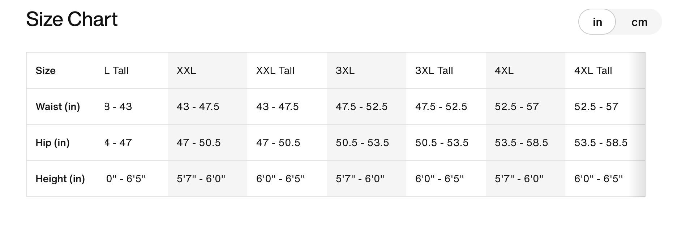Click the Height (in) row label
Viewport: 686px width, 233px height.
(x=60, y=179)
